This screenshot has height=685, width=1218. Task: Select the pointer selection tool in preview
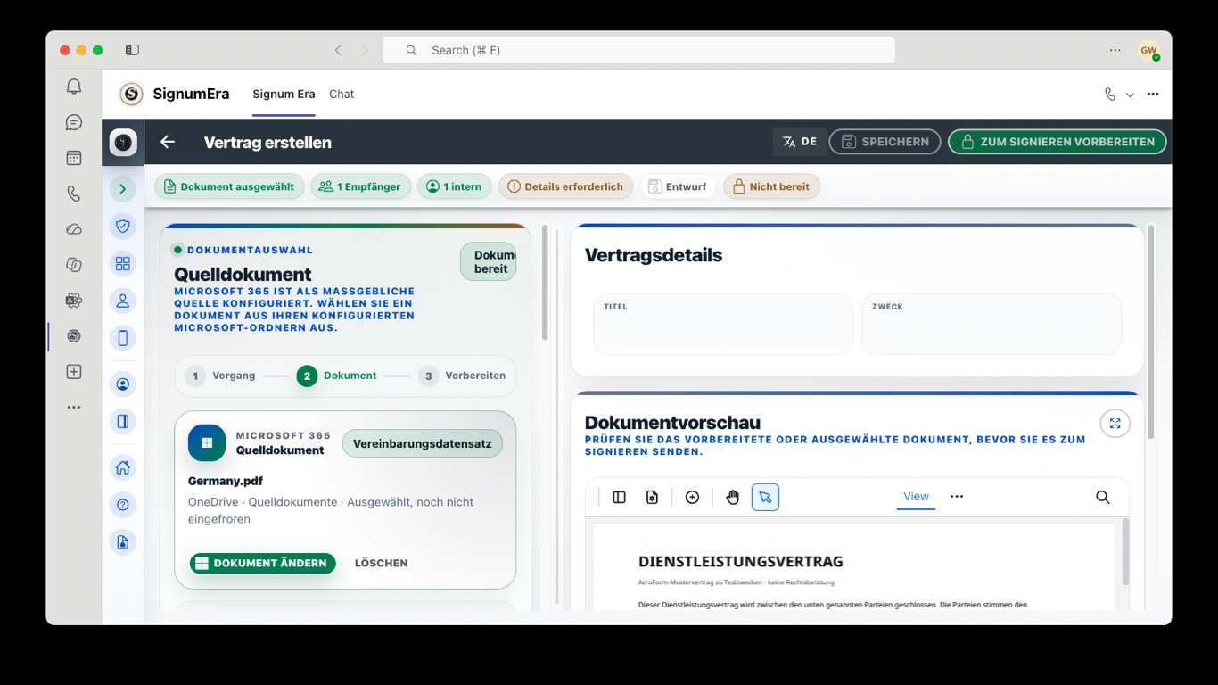pos(765,497)
